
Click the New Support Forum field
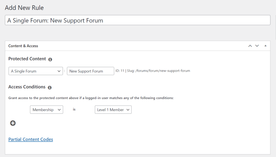[x=90, y=71]
